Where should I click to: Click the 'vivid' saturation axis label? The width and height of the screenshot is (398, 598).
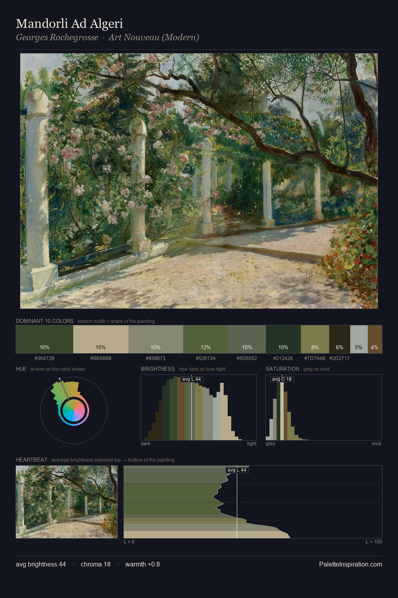pyautogui.click(x=376, y=444)
